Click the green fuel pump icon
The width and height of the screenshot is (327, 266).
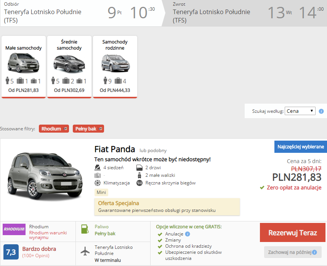pyautogui.click(x=85, y=229)
